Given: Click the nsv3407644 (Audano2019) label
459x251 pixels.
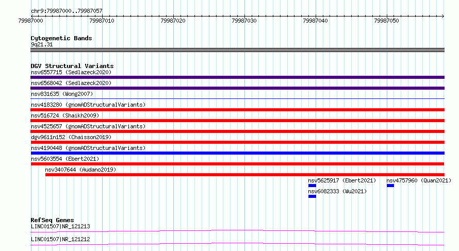Looking at the screenshot, I should pyautogui.click(x=80, y=170).
